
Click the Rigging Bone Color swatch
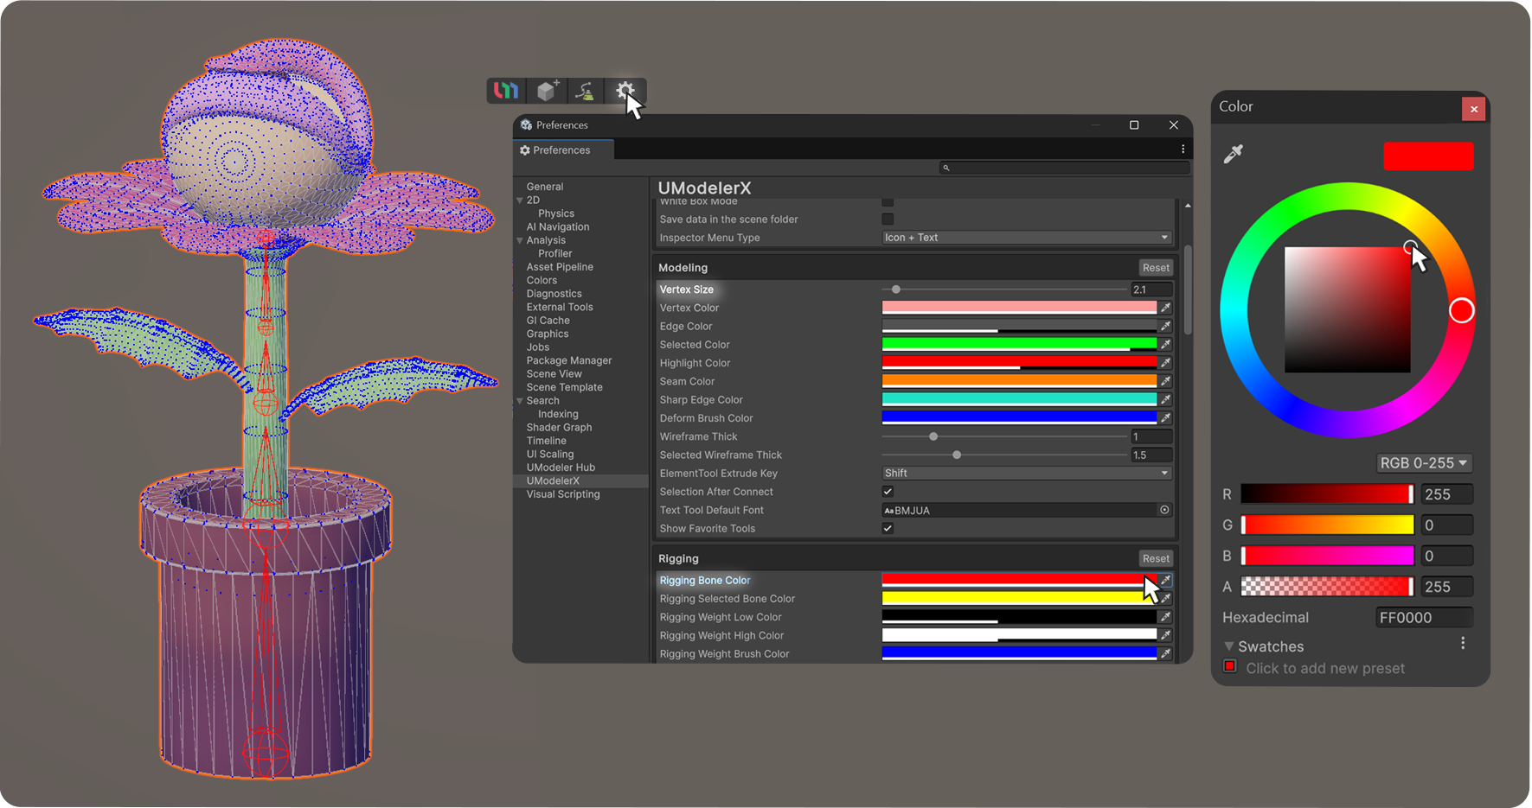coord(1019,580)
